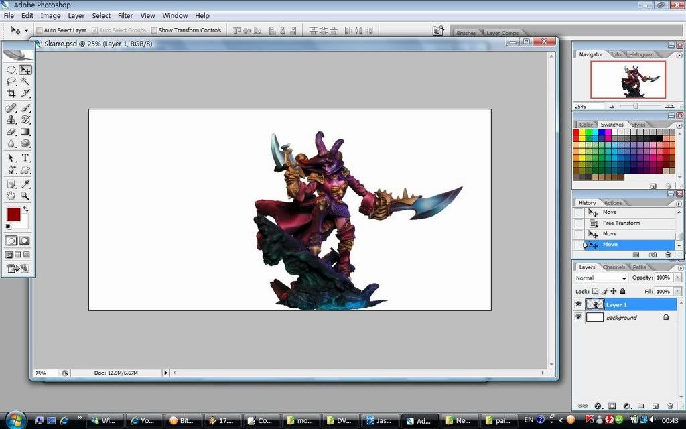Select the Path Selection tool

click(11, 158)
